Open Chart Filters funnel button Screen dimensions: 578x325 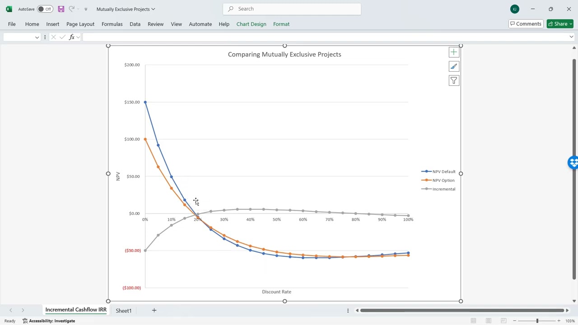coord(454,81)
